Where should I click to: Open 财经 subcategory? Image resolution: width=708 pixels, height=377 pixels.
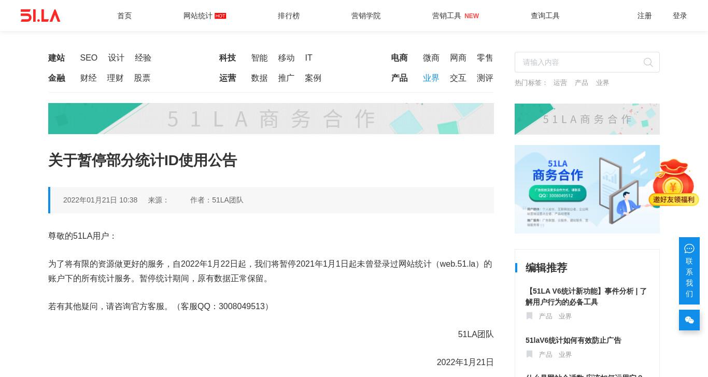[88, 78]
